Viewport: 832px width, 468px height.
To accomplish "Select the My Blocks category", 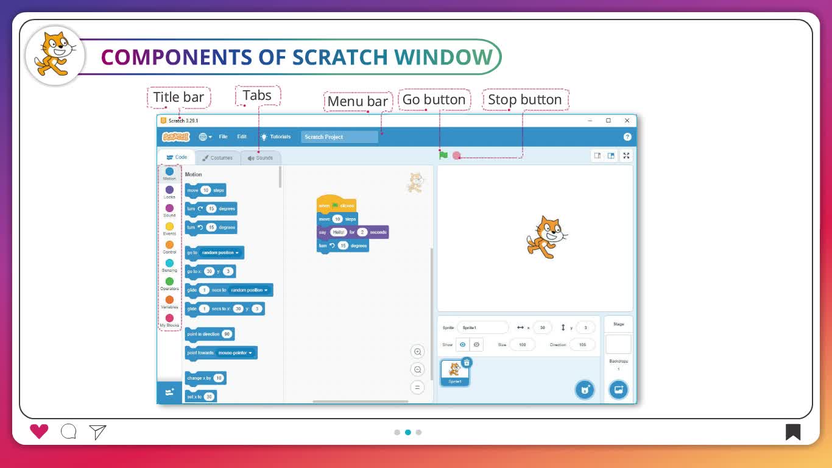I will click(169, 321).
